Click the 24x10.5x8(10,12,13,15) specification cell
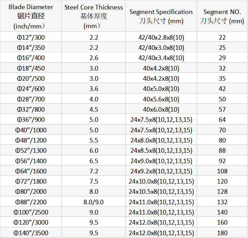This screenshot has width=248, height=238. click(161, 192)
